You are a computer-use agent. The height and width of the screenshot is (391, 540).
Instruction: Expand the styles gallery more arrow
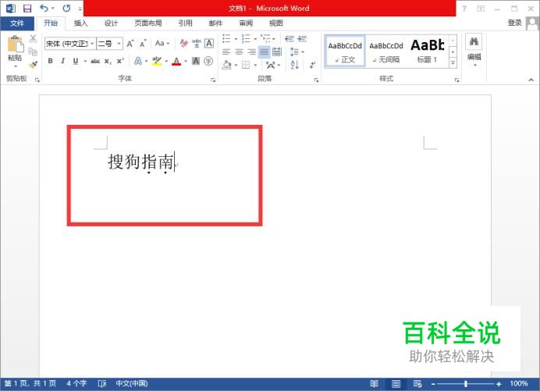tap(453, 62)
